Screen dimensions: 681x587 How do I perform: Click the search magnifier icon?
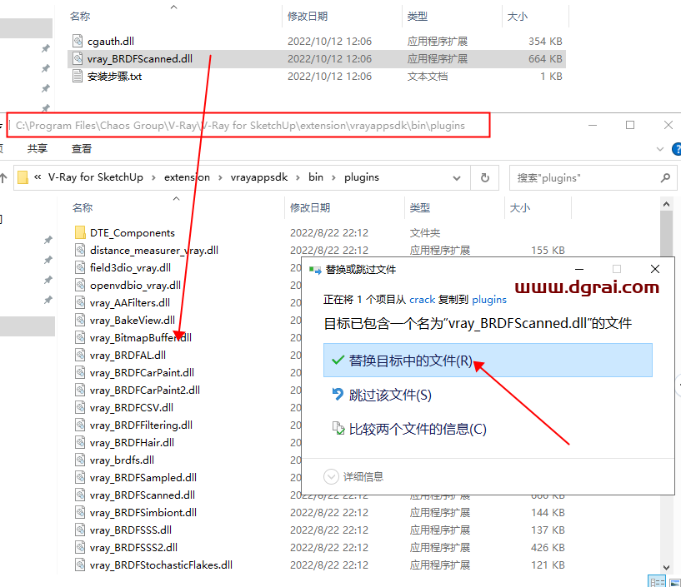coord(664,177)
